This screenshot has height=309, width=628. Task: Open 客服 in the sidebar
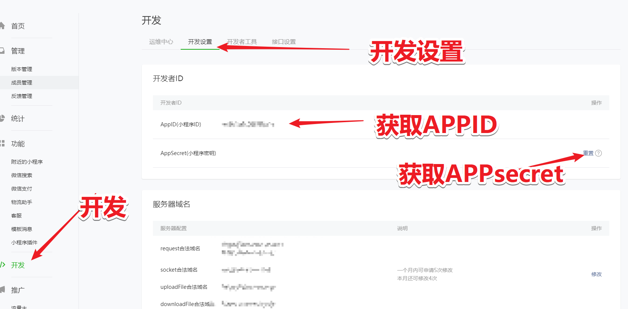coord(16,216)
